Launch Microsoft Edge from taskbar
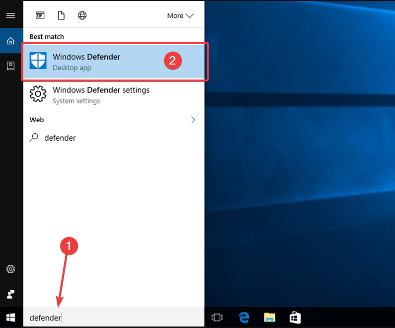 pos(244,318)
